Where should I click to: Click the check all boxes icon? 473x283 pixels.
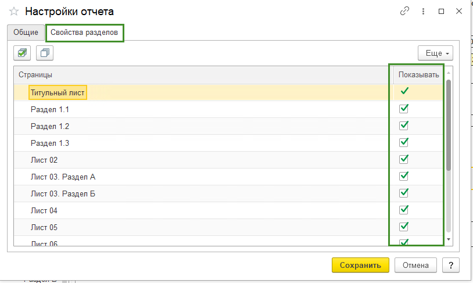click(23, 53)
